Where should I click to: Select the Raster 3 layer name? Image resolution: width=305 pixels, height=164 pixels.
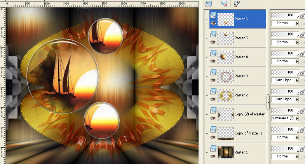tap(241, 76)
